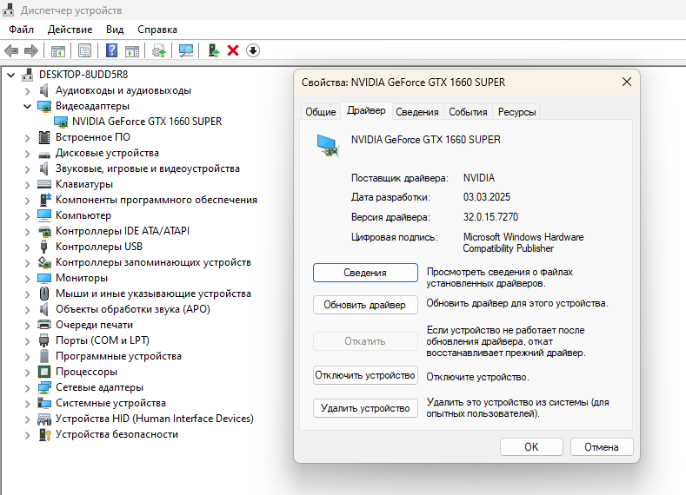Click the Видеоадаптеры category icon
The image size is (686, 495).
coord(44,106)
